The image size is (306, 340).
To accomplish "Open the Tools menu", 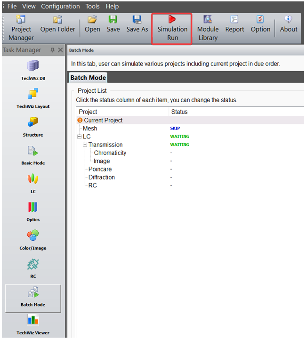I will pyautogui.click(x=93, y=6).
